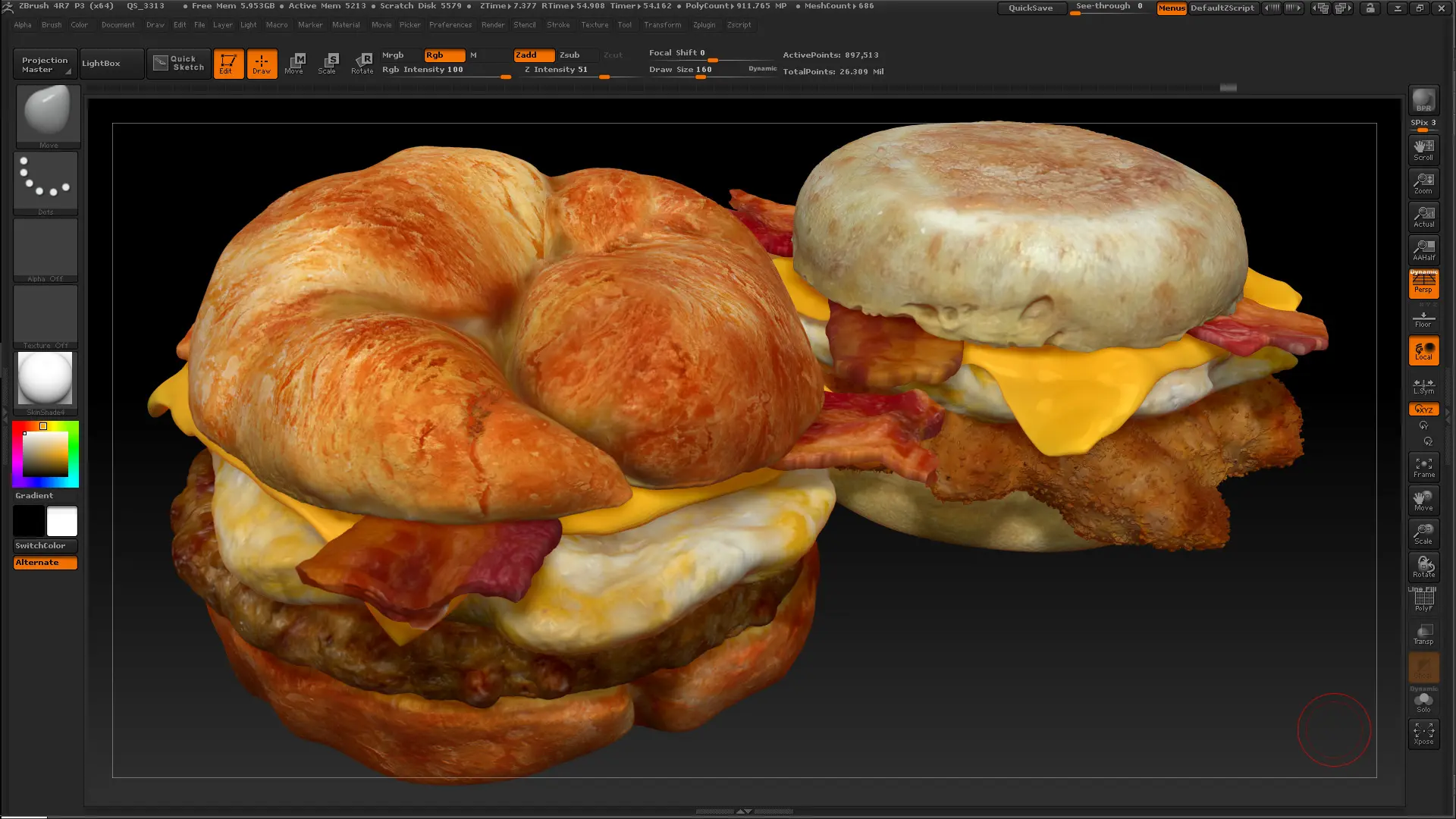Viewport: 1456px width, 819px height.
Task: Click the Zoom canvas icon
Action: (1423, 184)
